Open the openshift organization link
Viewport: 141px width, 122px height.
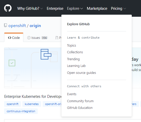pyautogui.click(x=17, y=25)
